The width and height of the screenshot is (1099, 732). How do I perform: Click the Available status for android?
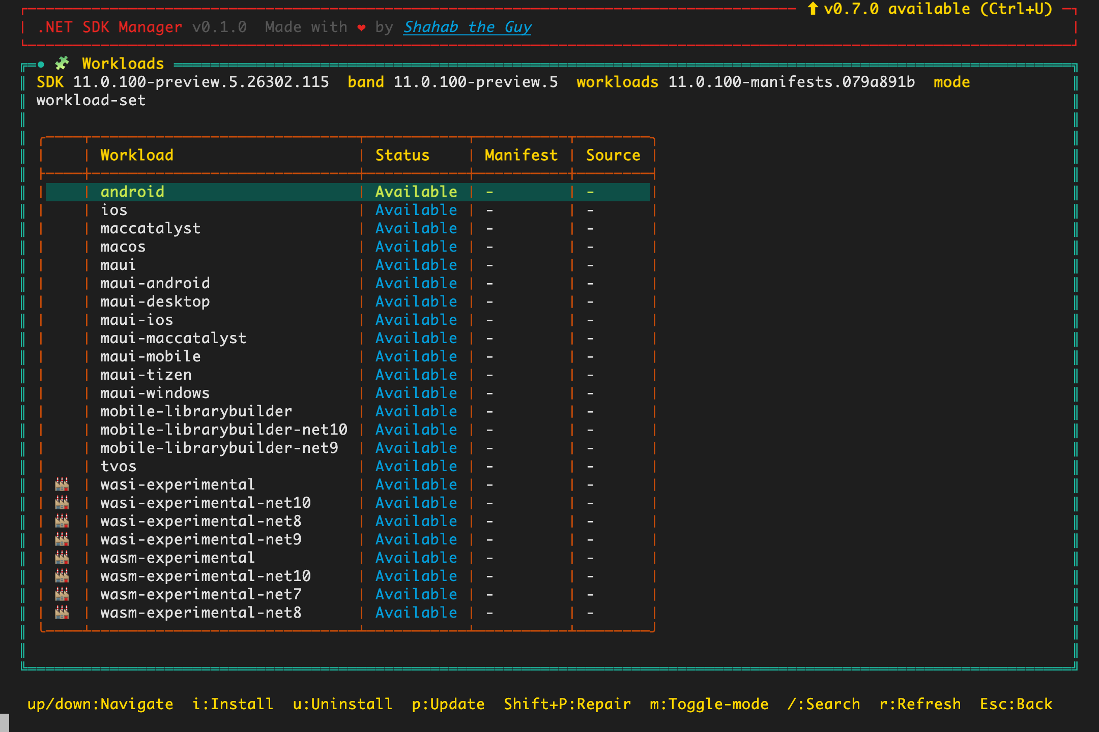click(x=416, y=192)
